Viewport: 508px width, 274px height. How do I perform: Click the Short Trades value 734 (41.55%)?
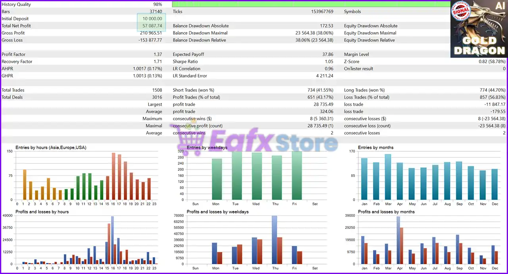pyautogui.click(x=320, y=90)
